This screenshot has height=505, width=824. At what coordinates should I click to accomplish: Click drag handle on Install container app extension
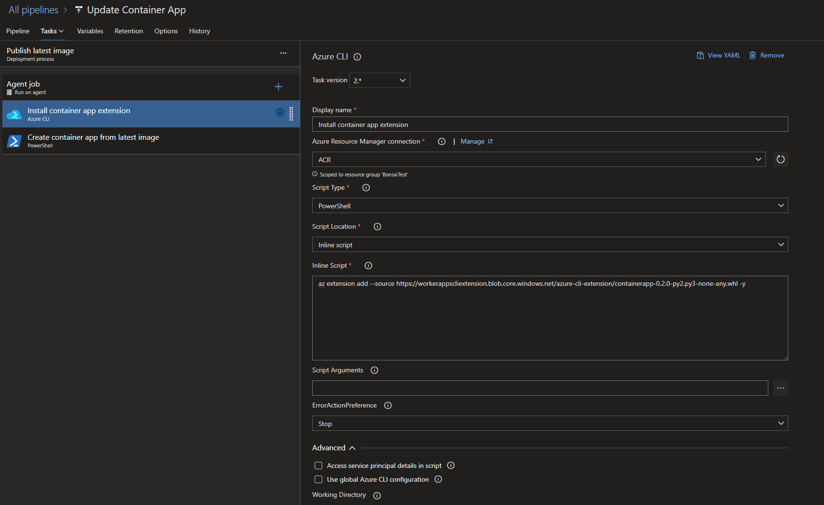[291, 114]
